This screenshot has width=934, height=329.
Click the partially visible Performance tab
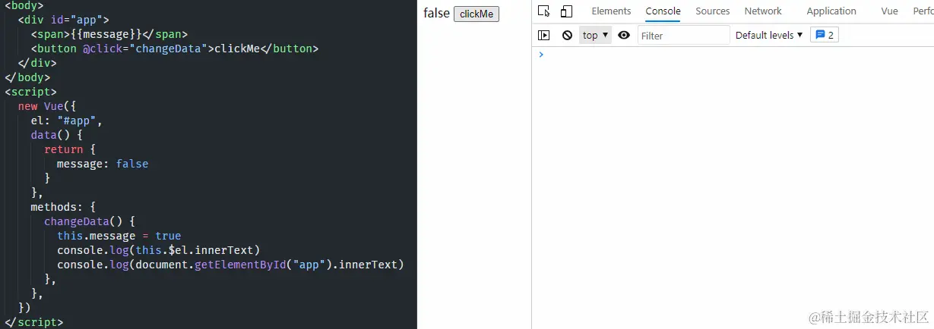pos(923,11)
